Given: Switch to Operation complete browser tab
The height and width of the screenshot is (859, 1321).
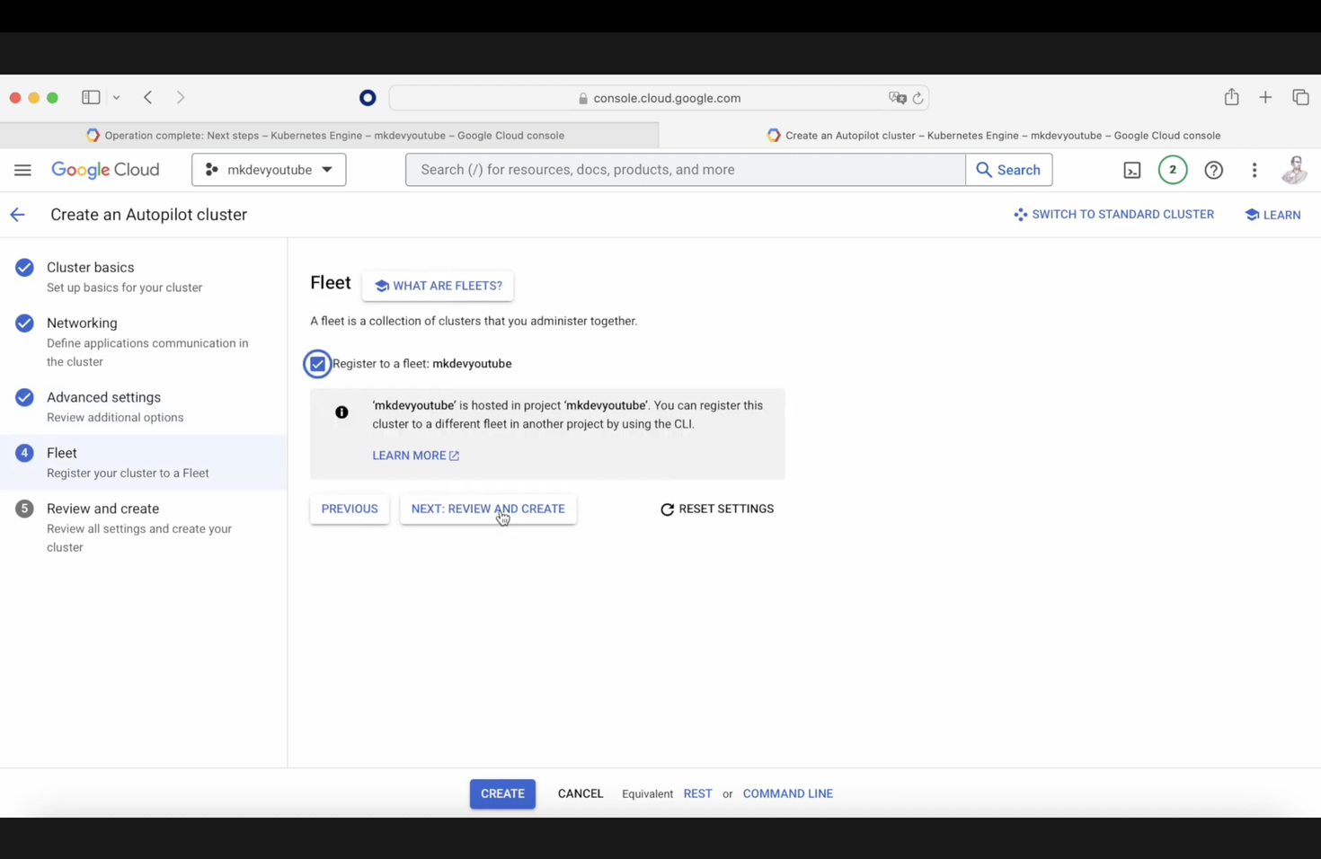Looking at the screenshot, I should pyautogui.click(x=329, y=135).
